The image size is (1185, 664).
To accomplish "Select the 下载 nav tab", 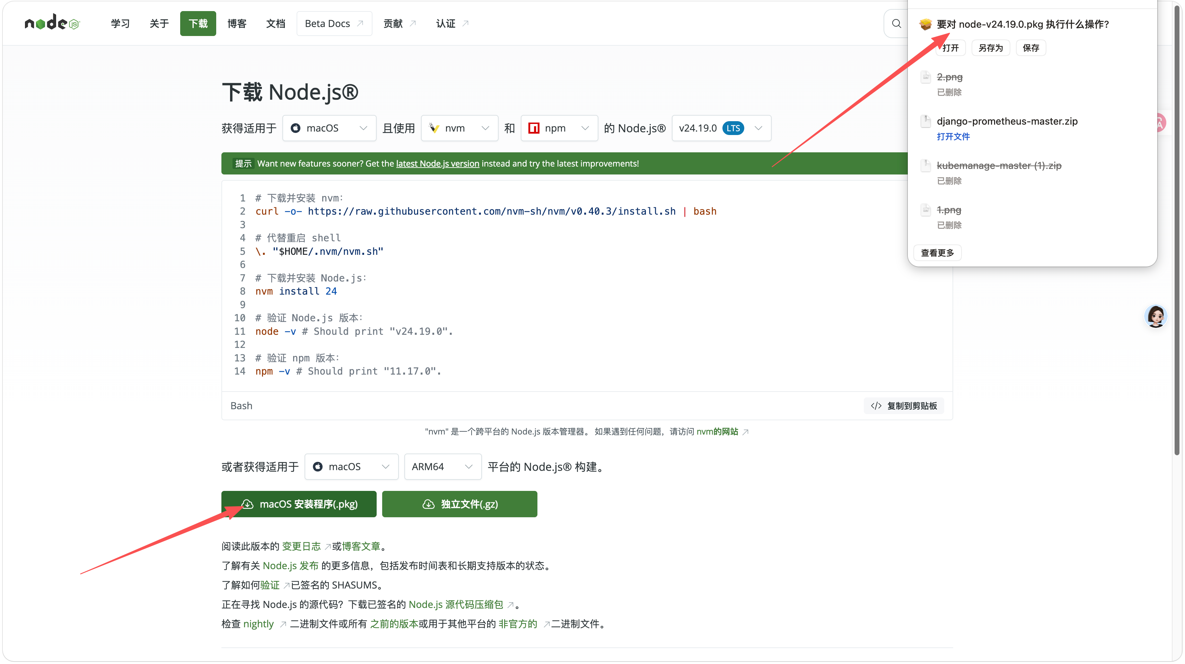I will tap(198, 24).
